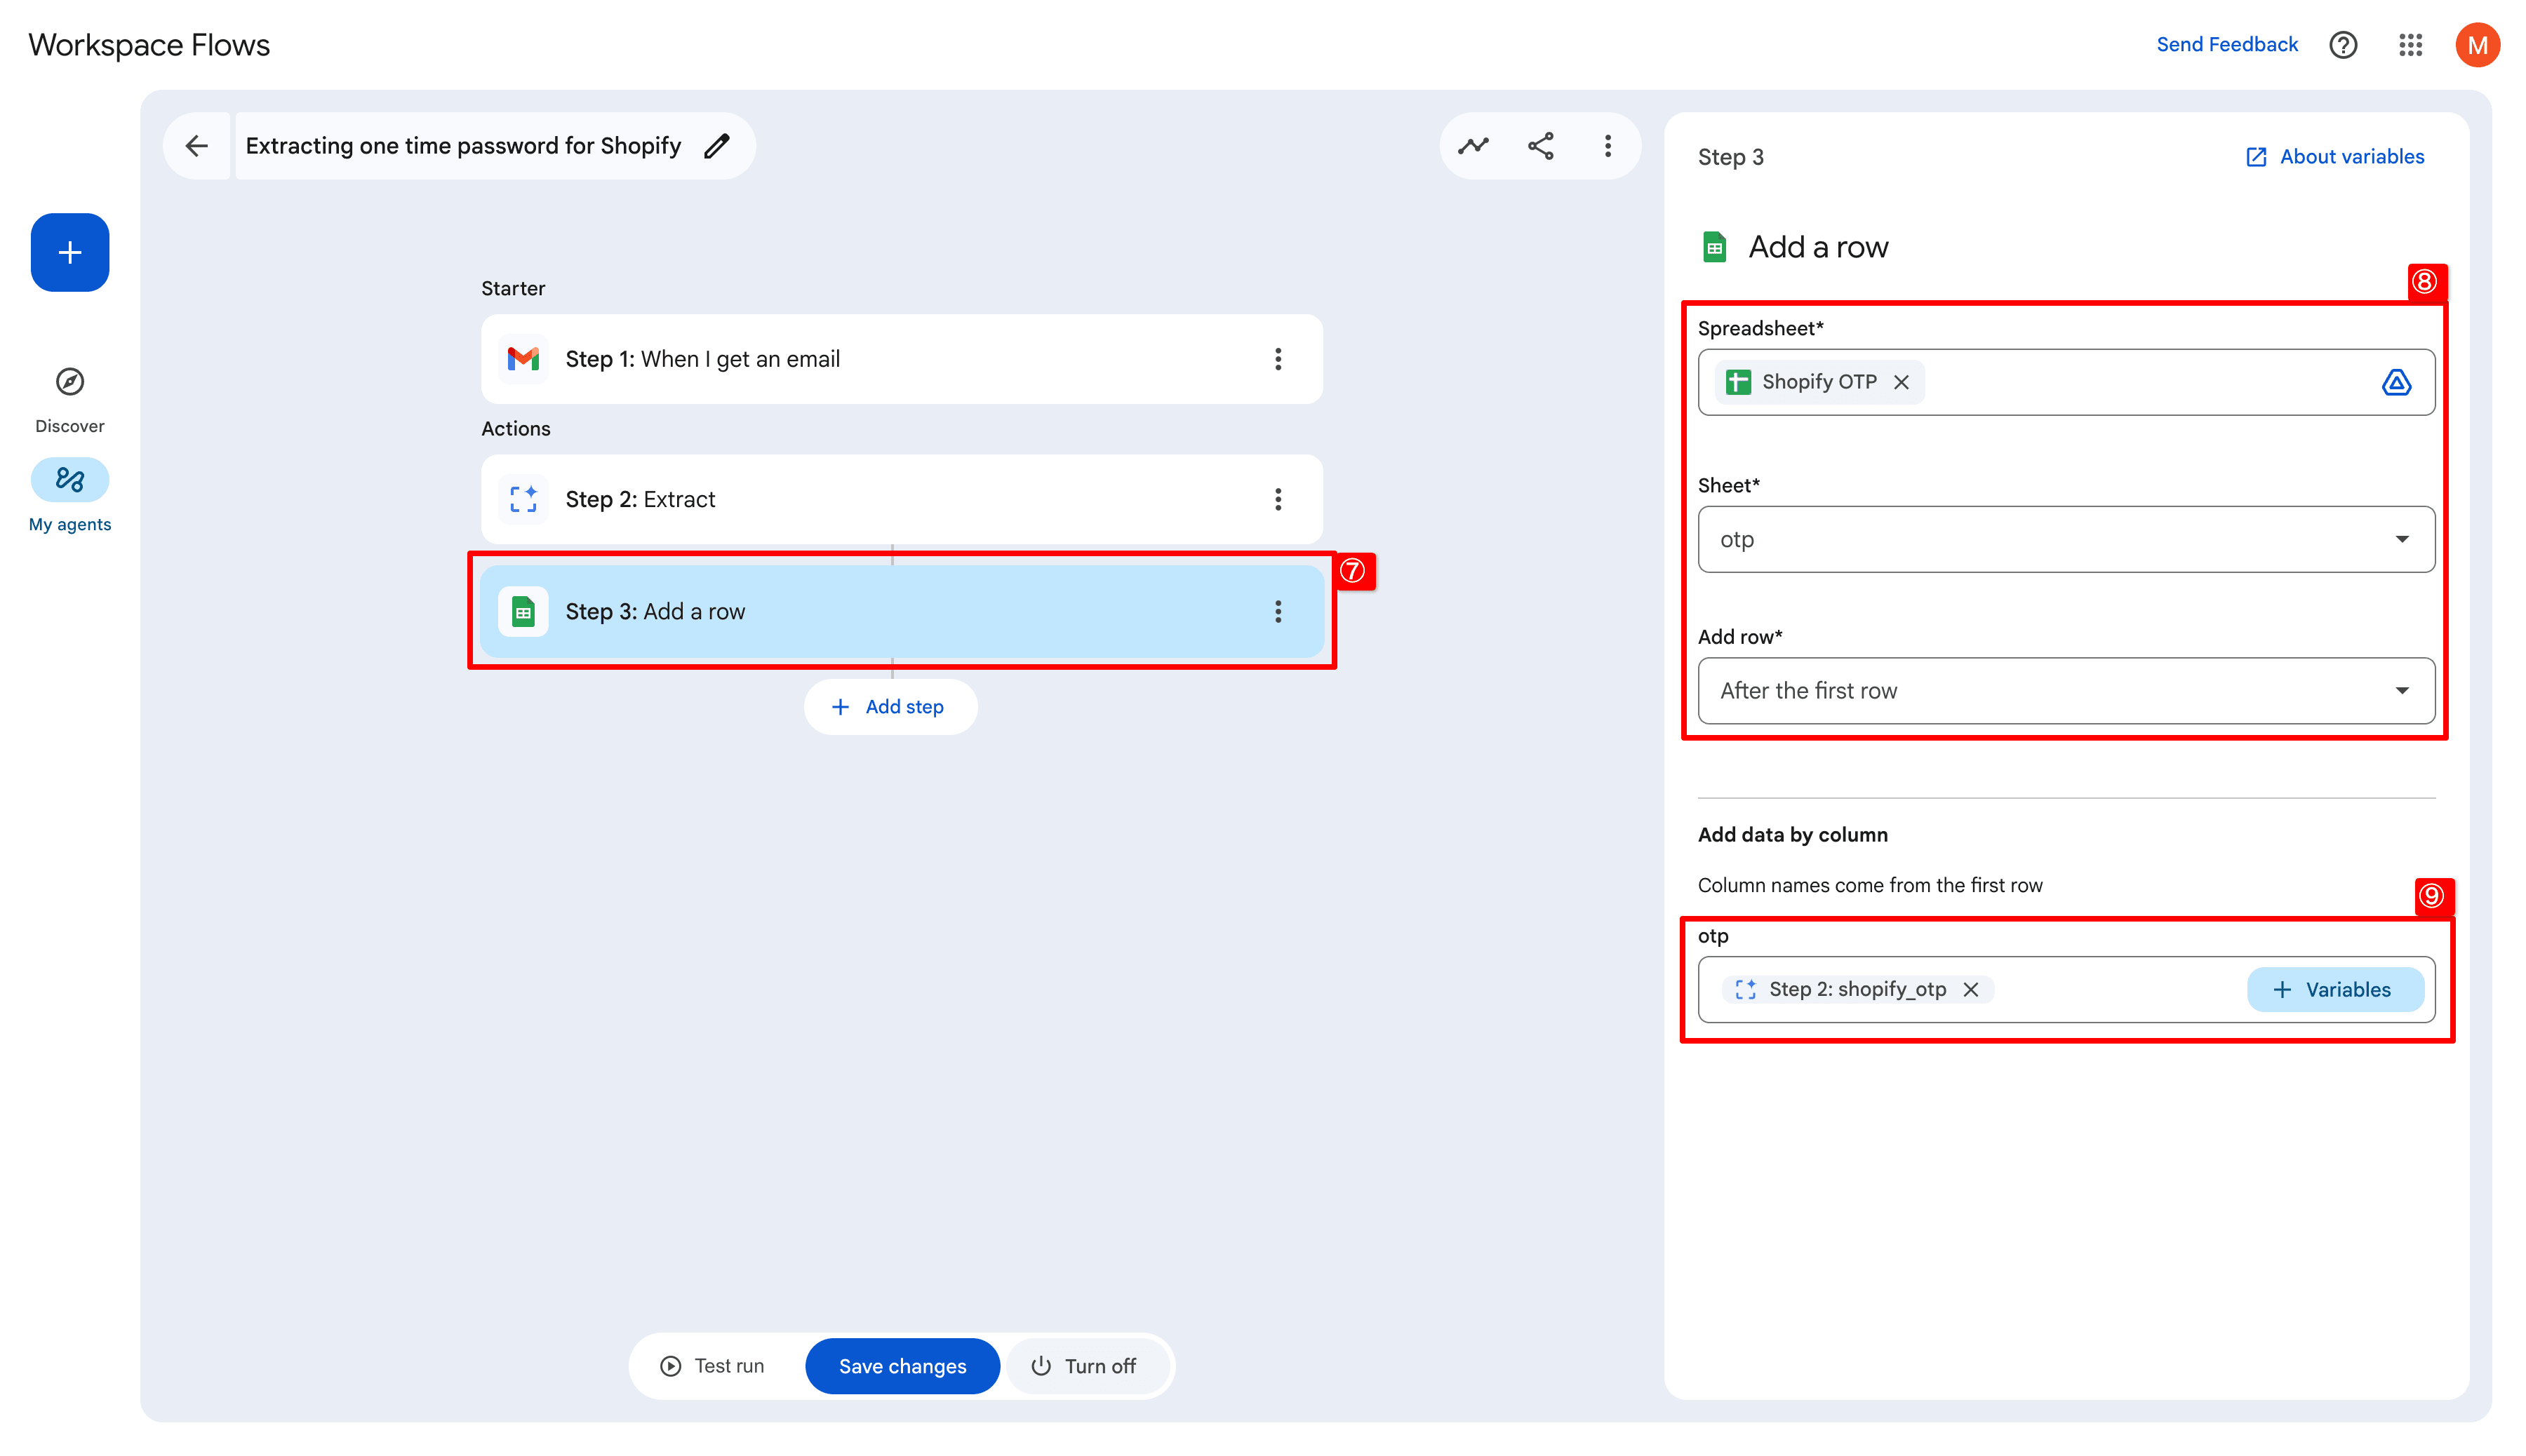Open Google Drive picker icon in Spreadsheet field
Screen dimensions: 2526x1456
click(x=2396, y=382)
